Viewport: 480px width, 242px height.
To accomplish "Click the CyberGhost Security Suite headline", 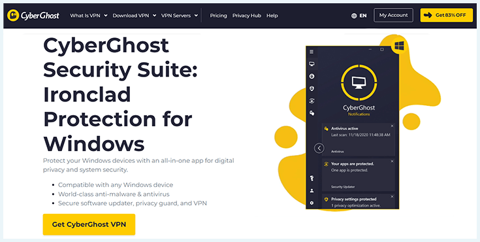I will pyautogui.click(x=121, y=95).
